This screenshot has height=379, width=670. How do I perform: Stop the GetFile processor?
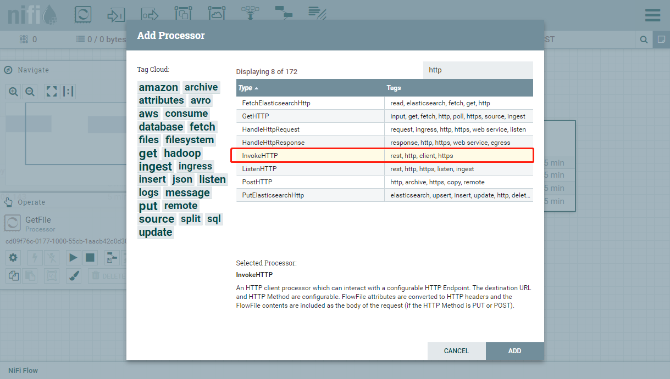coord(90,257)
